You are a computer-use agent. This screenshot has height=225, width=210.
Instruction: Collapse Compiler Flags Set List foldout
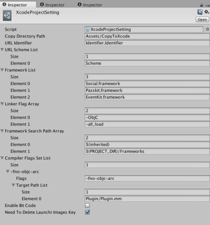(x=2, y=158)
